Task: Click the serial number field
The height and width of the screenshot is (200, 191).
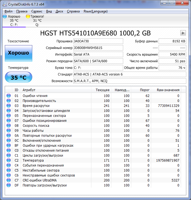Action: (98, 48)
